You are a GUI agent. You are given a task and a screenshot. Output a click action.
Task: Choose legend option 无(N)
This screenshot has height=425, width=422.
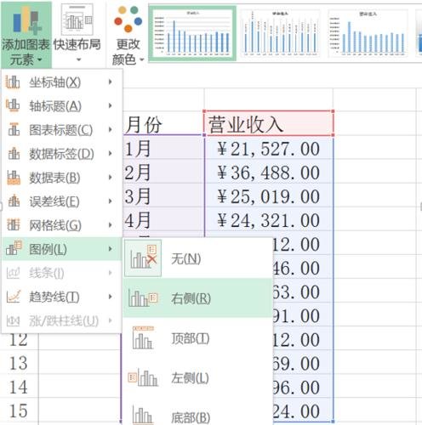(x=197, y=258)
